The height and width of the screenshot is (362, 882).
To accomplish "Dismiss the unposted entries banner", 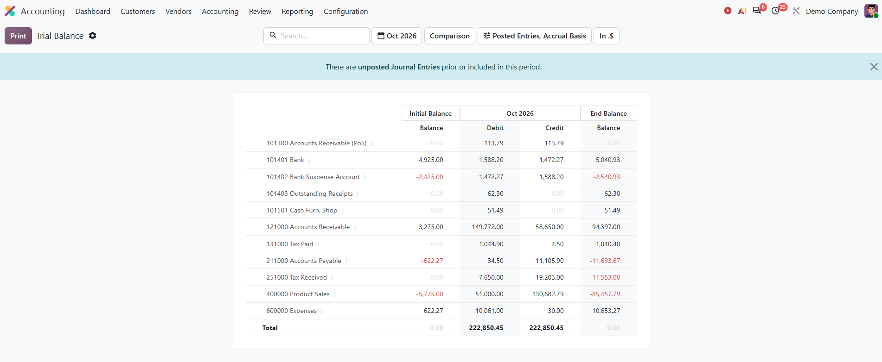I will click(x=874, y=67).
